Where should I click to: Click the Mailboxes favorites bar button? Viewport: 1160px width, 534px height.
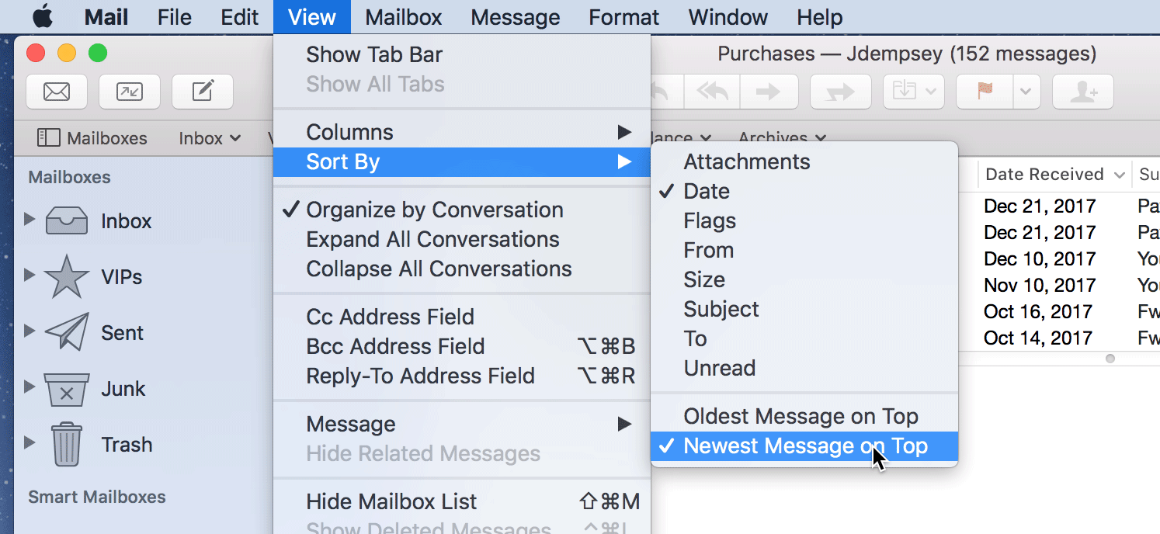[92, 138]
